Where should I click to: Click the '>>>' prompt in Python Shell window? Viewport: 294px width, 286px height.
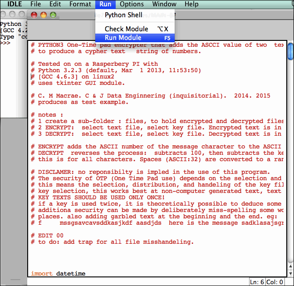pos(5,43)
